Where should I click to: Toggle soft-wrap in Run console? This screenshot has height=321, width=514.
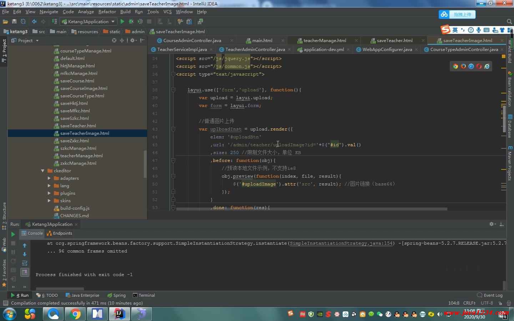(x=25, y=263)
